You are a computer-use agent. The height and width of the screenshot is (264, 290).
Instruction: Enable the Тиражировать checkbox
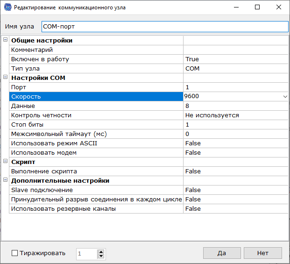(x=14, y=253)
